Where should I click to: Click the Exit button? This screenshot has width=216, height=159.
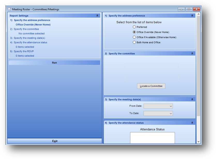point(55,141)
